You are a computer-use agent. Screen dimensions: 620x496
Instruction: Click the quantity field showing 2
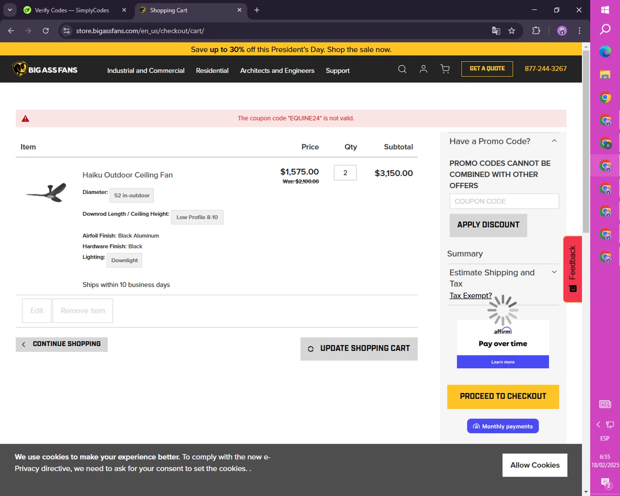click(x=345, y=173)
